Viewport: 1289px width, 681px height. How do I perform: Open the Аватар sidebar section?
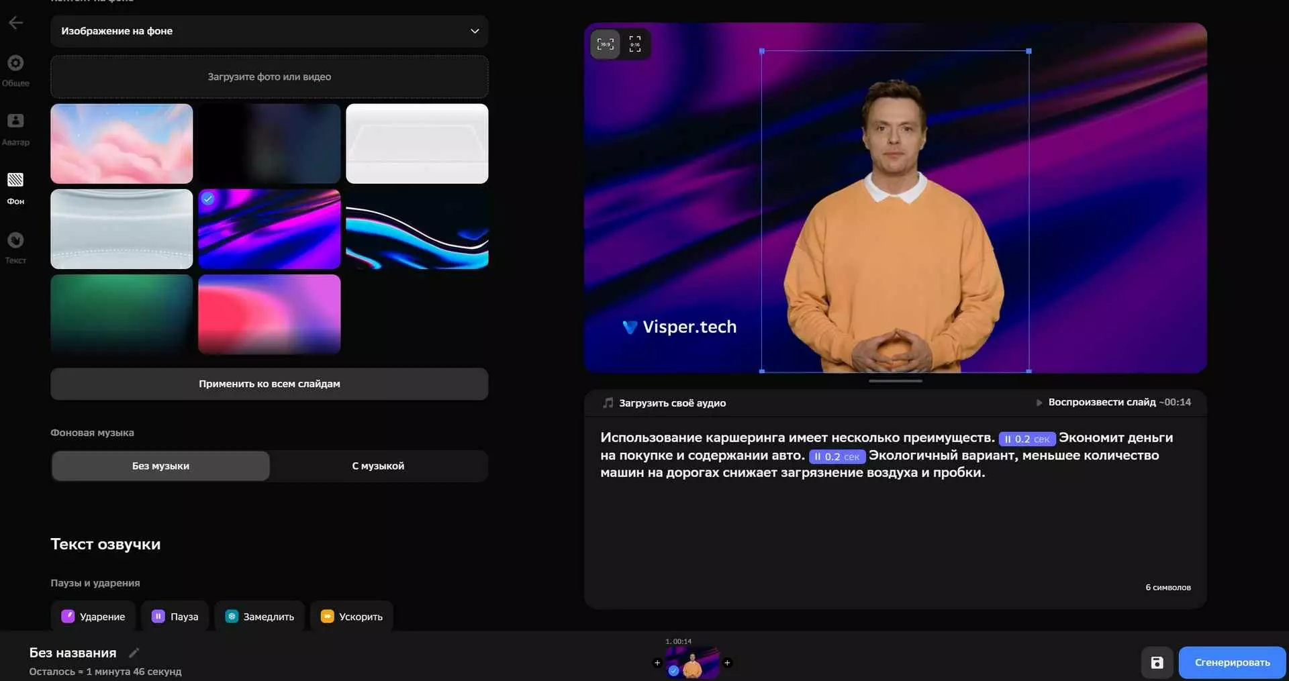[15, 129]
